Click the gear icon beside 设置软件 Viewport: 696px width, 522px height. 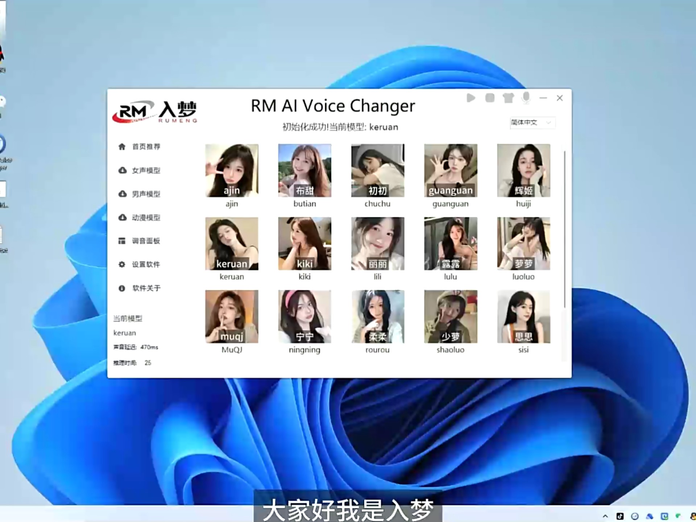pyautogui.click(x=122, y=265)
